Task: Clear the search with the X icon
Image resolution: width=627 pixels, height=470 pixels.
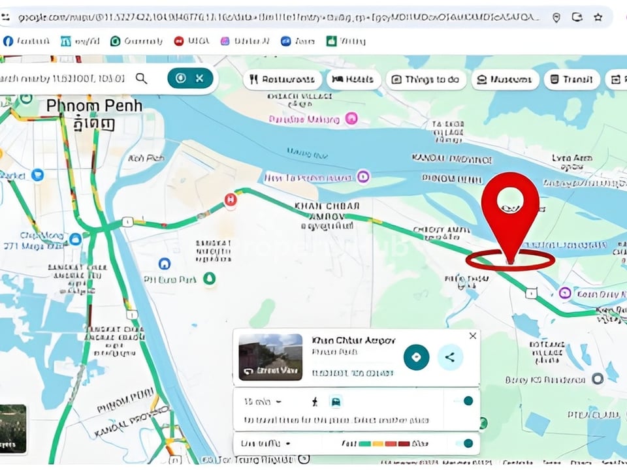Action: click(x=200, y=78)
